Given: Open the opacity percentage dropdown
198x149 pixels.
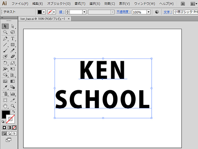Looking at the screenshot, I should [x=148, y=12].
